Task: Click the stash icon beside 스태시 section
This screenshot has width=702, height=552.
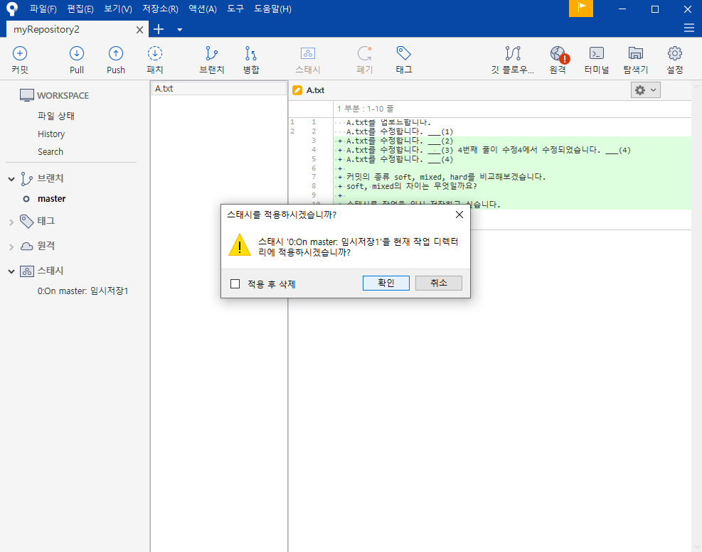Action: click(27, 271)
